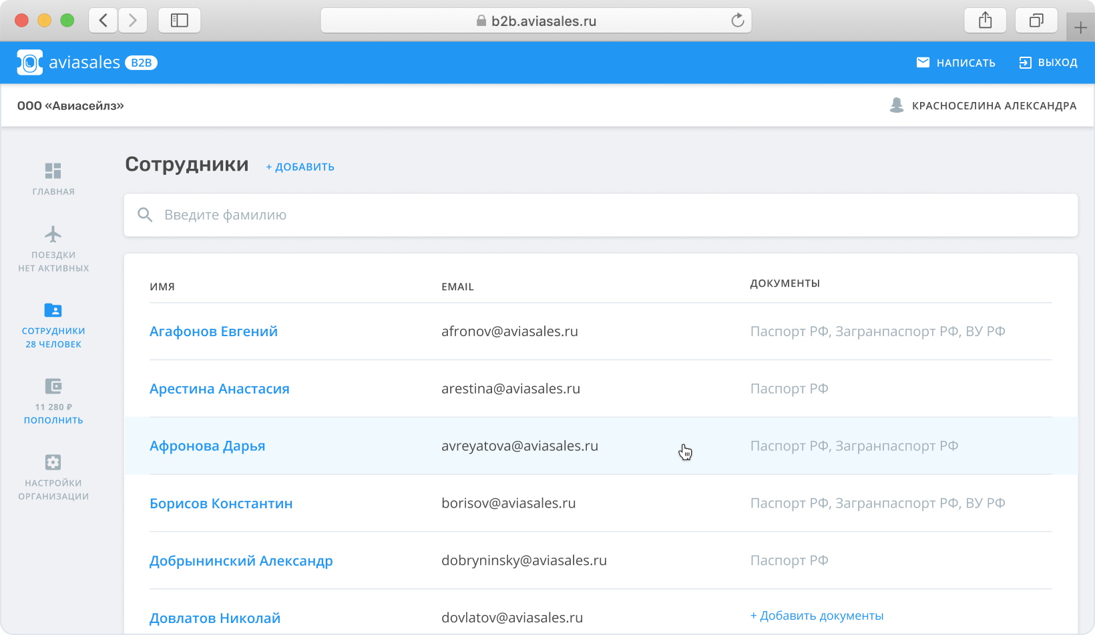Click the user profile avatar icon
The height and width of the screenshot is (635, 1095).
coord(897,105)
